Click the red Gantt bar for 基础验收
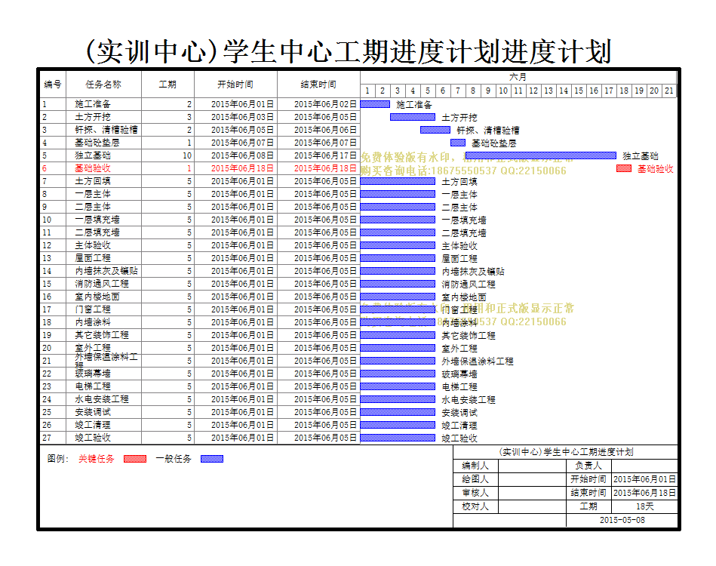The image size is (716, 566). pyautogui.click(x=624, y=168)
